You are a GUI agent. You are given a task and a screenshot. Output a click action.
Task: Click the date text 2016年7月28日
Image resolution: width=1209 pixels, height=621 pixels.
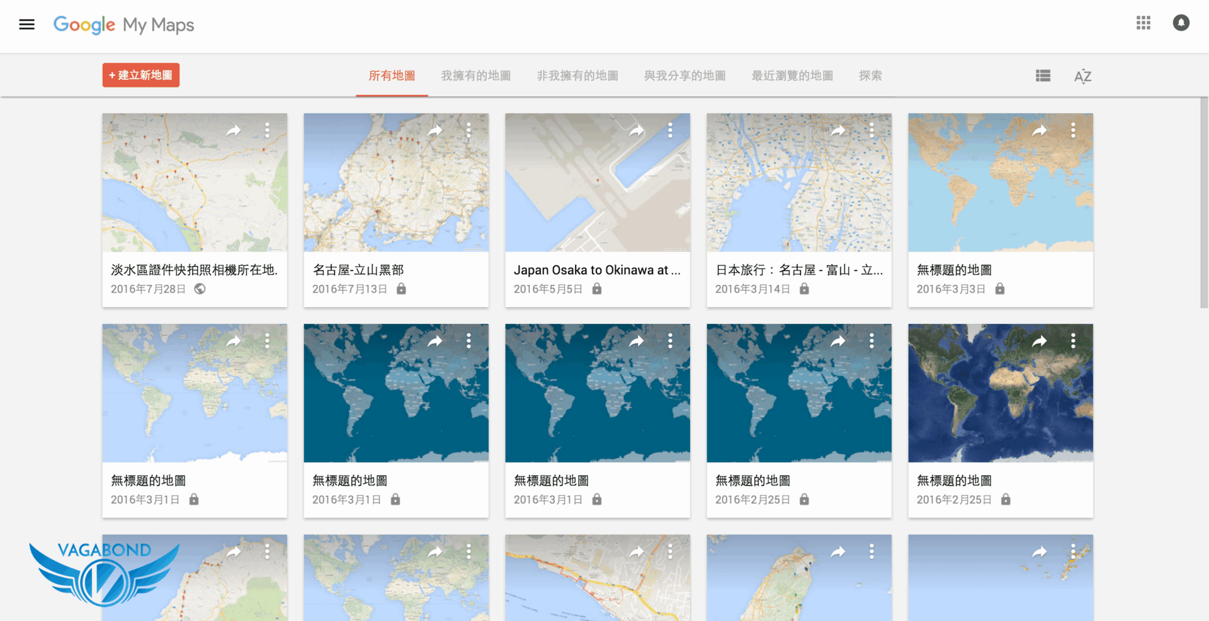coord(149,289)
